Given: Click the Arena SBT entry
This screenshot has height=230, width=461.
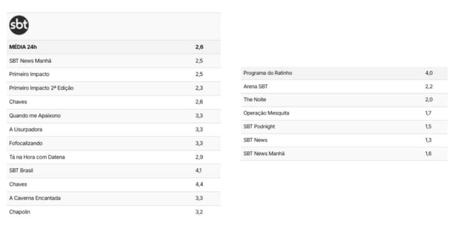Looking at the screenshot, I should [x=344, y=87].
